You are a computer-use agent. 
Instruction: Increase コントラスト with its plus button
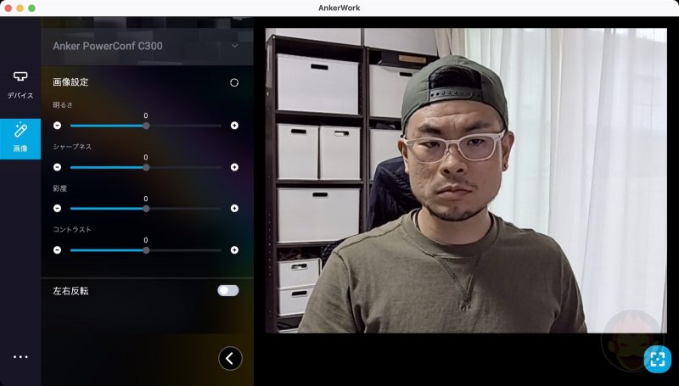coord(235,249)
